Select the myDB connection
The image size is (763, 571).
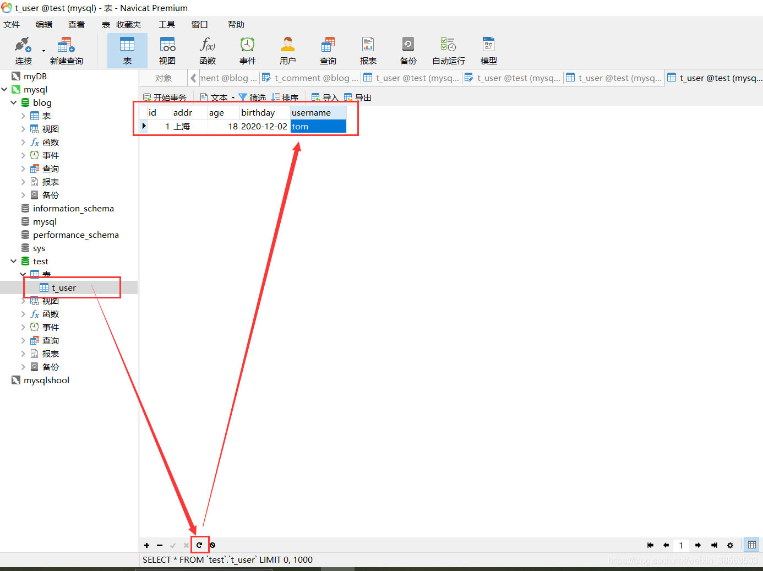pos(35,76)
